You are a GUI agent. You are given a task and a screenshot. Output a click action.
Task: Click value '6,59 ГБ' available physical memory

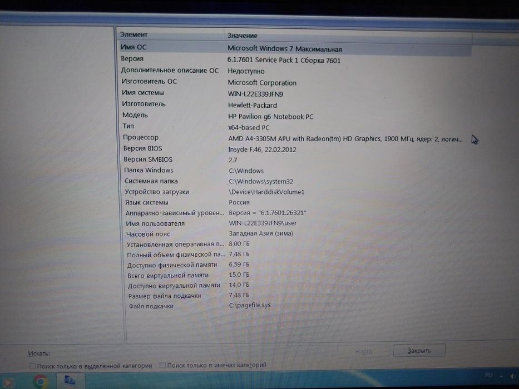pos(239,265)
